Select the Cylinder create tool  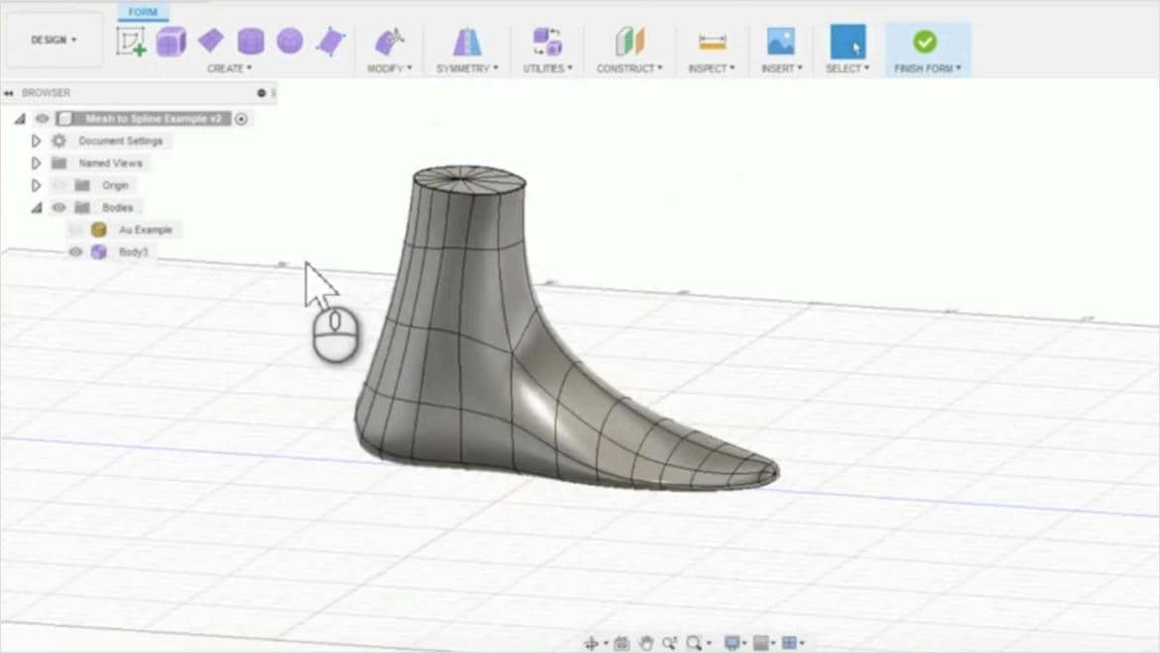(x=248, y=40)
